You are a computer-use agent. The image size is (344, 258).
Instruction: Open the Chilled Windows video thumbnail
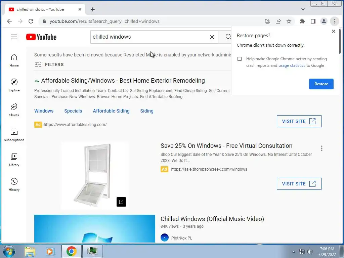[94, 228]
